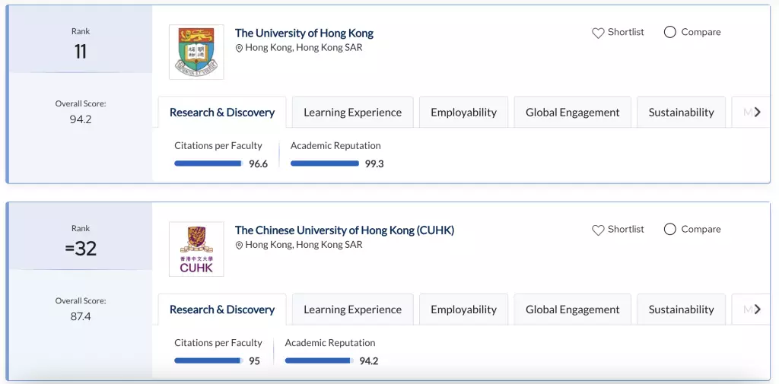Screen dimensions: 779x384
Task: Open The University of Hong Kong title link
Action: pyautogui.click(x=304, y=33)
